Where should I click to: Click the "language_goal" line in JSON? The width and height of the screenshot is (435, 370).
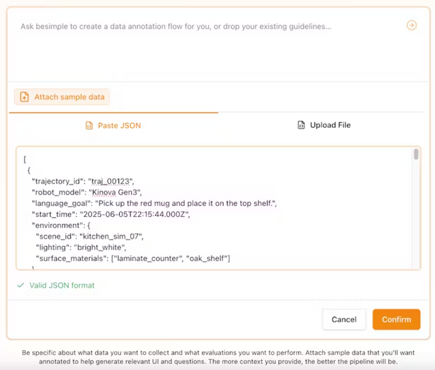point(154,203)
